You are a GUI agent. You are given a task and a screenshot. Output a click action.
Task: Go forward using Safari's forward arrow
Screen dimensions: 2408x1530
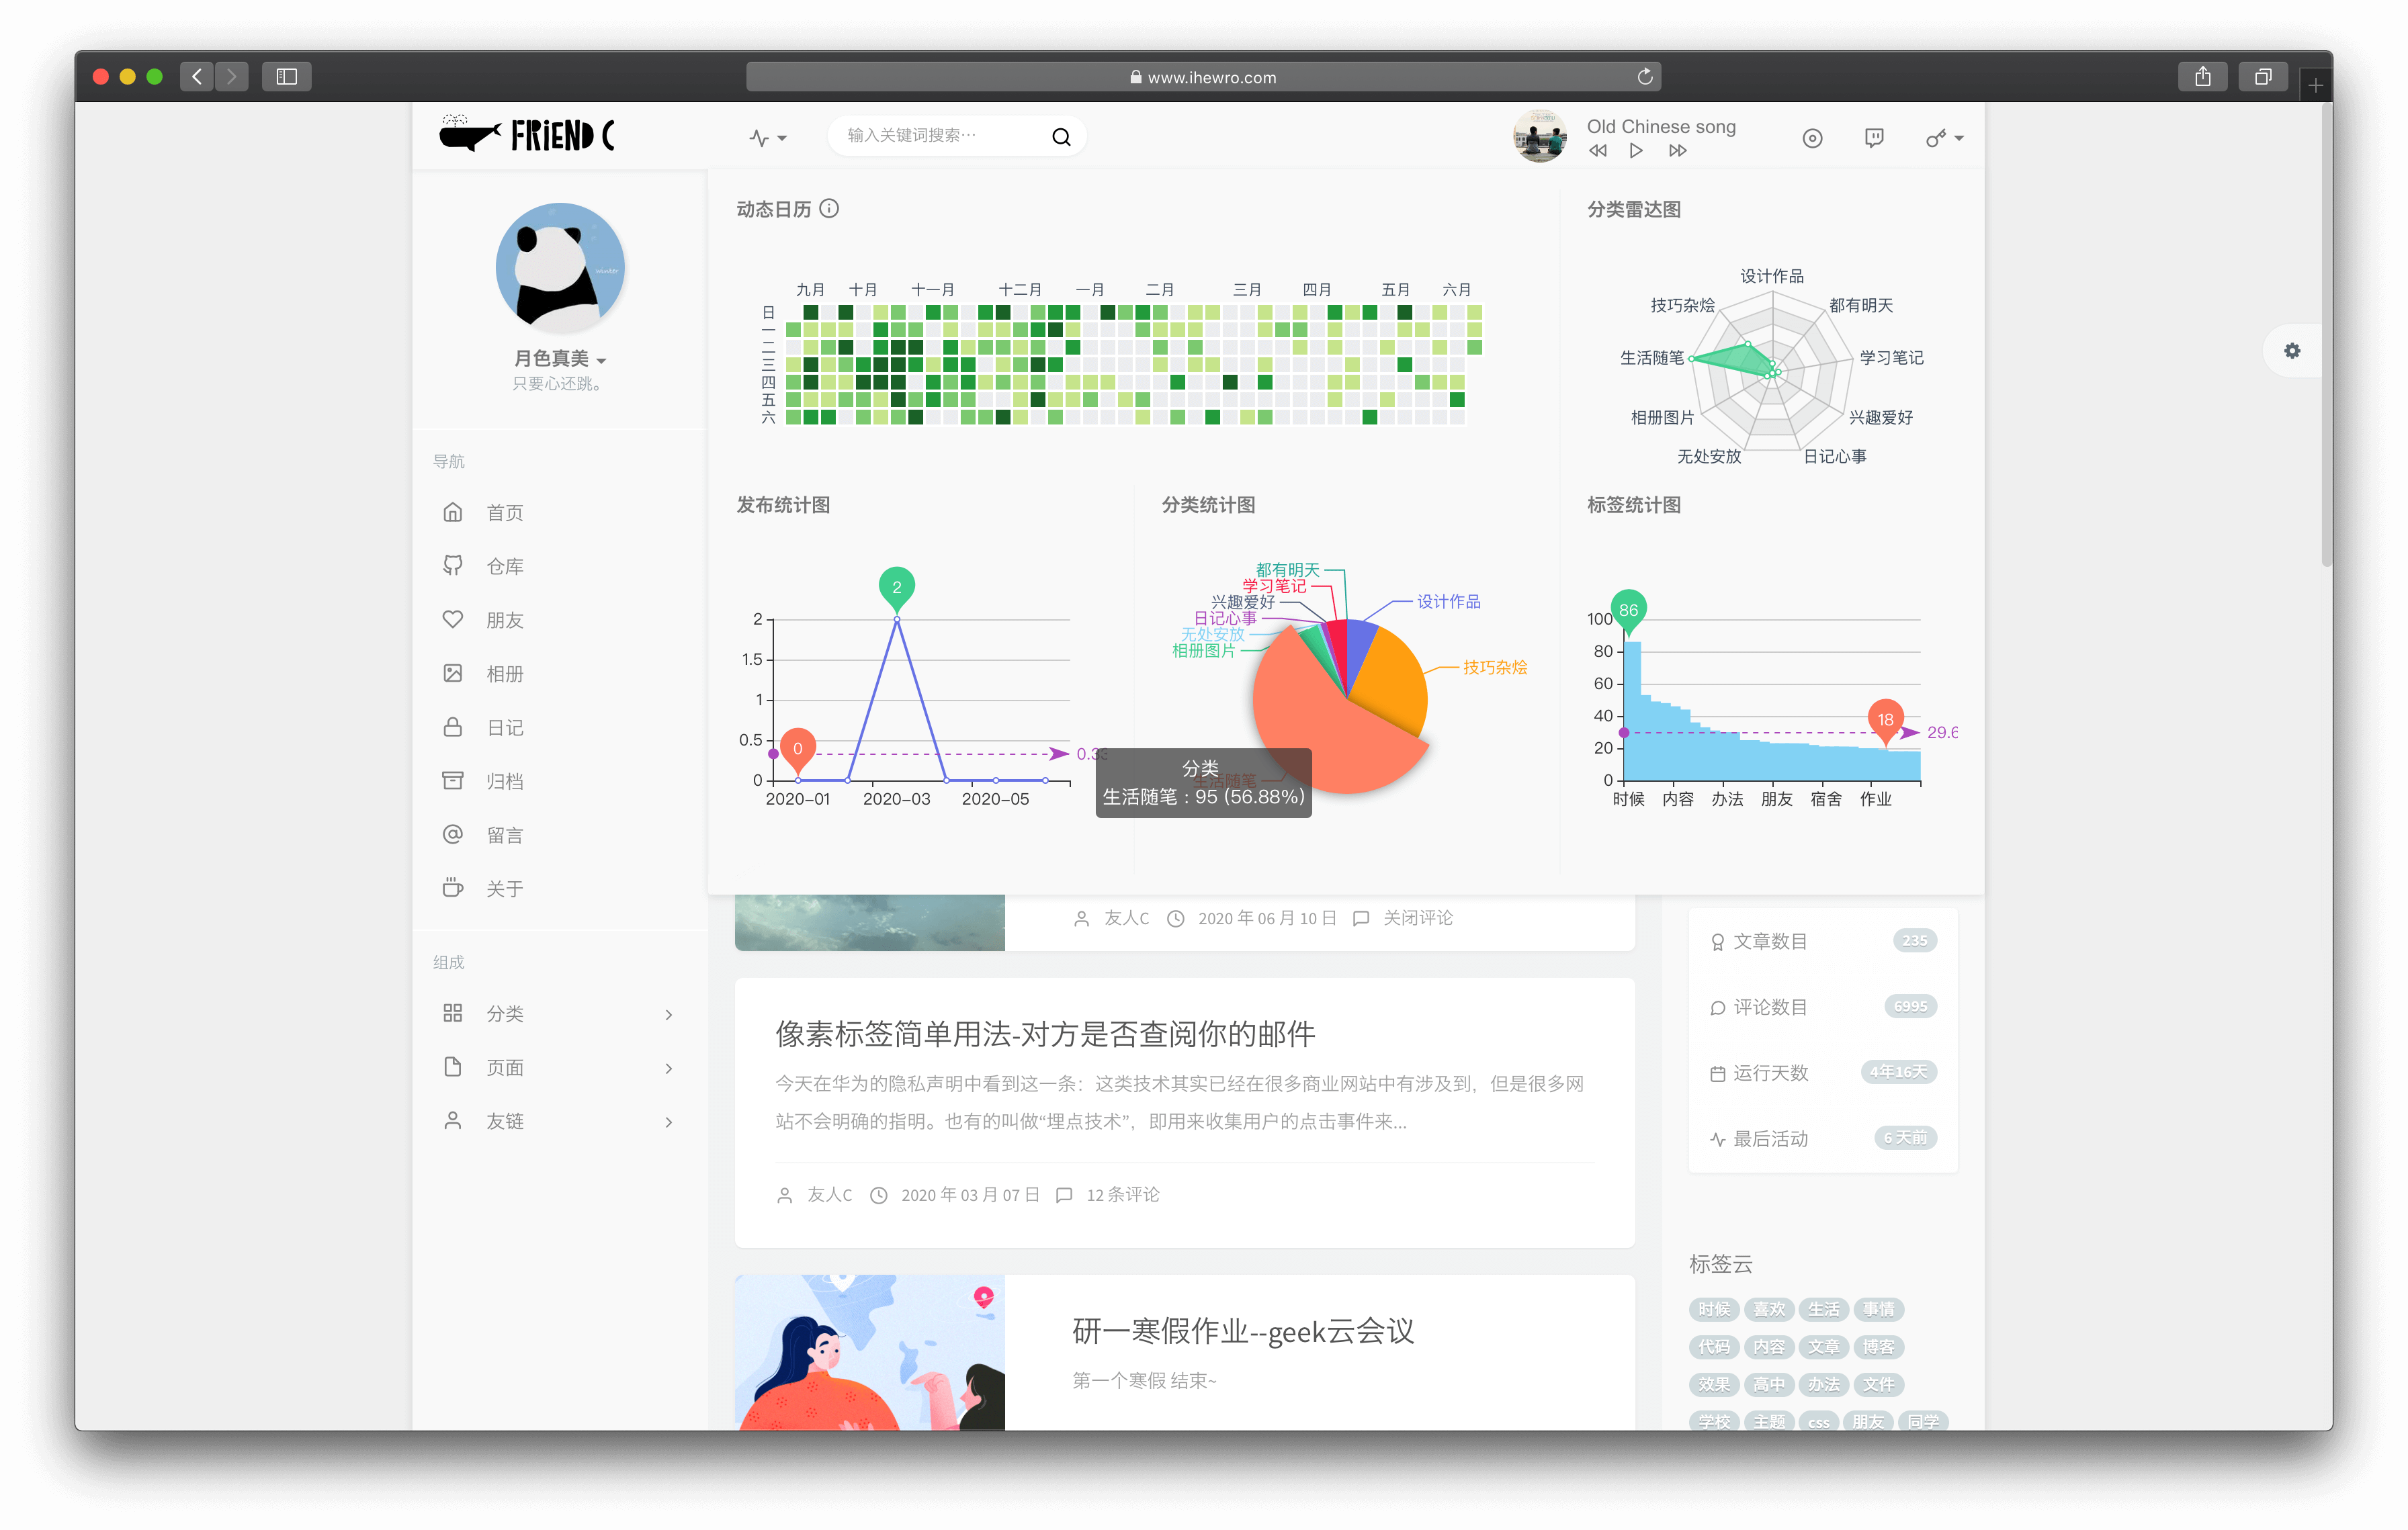(x=232, y=77)
